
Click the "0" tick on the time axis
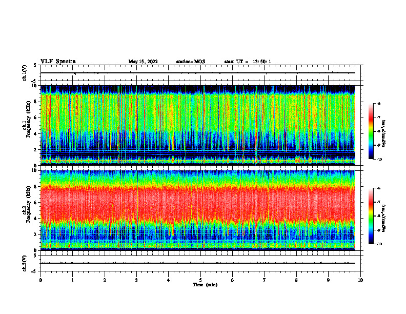click(x=40, y=280)
